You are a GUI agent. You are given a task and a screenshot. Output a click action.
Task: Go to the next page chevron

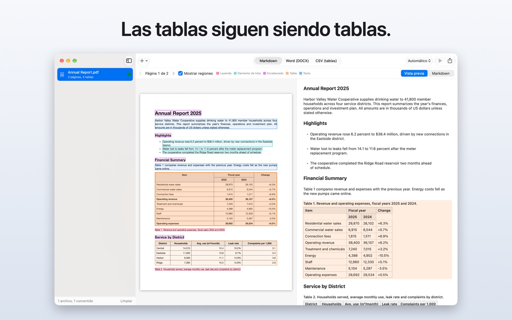point(173,74)
